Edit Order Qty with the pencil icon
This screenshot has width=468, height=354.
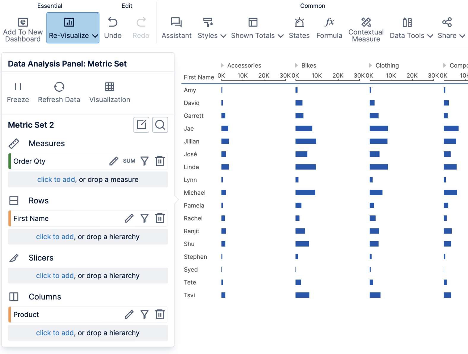(113, 161)
